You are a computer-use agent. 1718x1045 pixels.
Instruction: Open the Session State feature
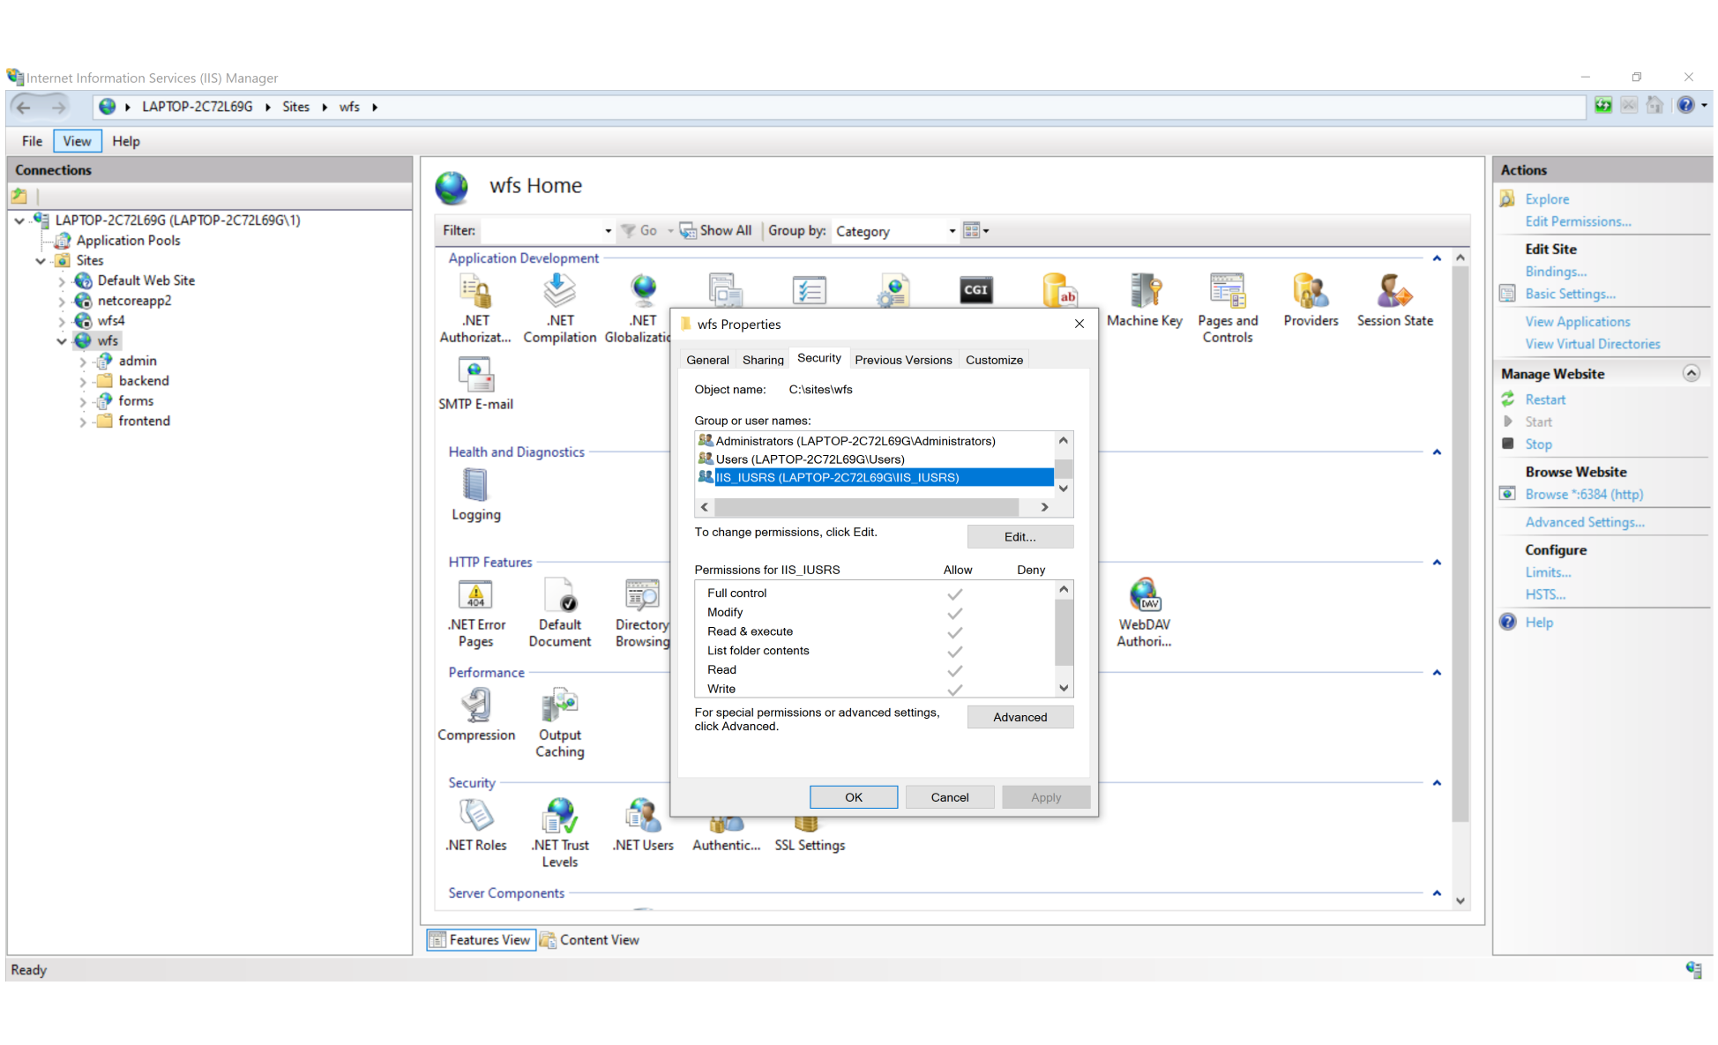coord(1394,301)
